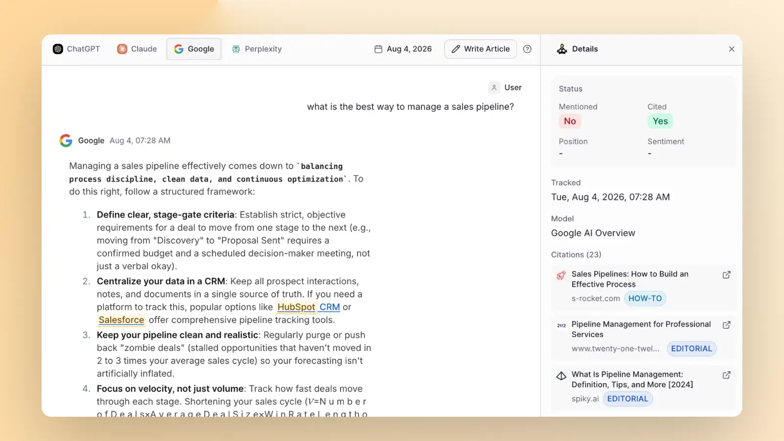Click 'Define clear, stage-gate criteria' heading
This screenshot has width=784, height=441.
165,215
